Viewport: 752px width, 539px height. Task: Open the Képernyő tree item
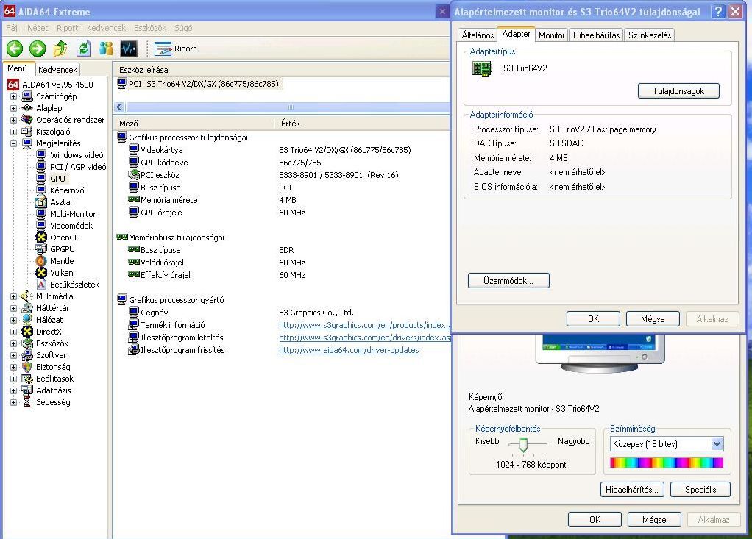67,190
